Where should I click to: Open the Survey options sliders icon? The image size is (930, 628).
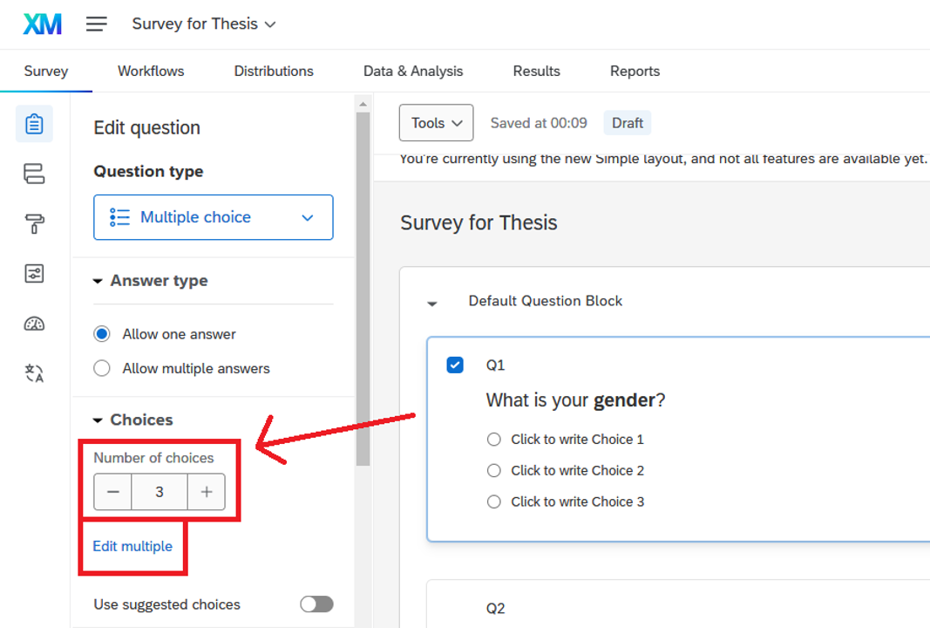tap(34, 275)
